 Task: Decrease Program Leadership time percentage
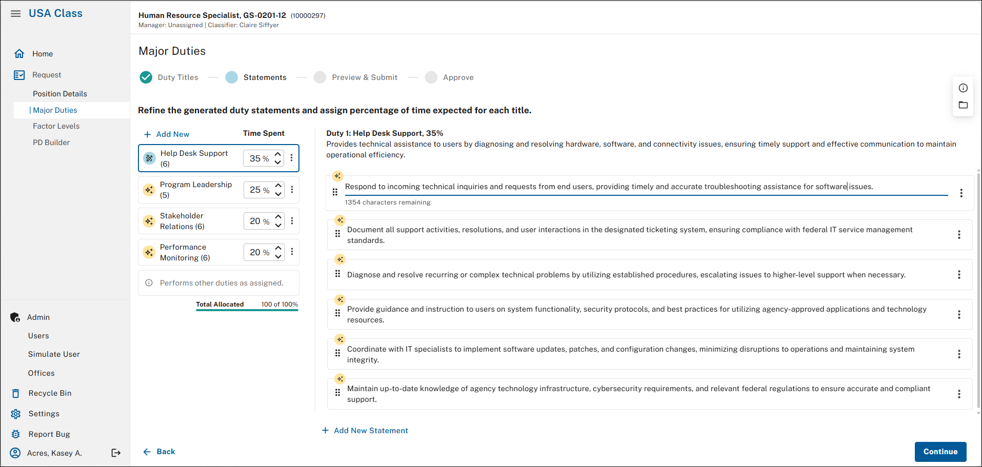pyautogui.click(x=278, y=194)
